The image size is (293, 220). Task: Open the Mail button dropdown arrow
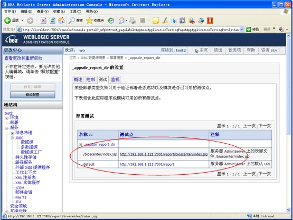pyautogui.click(x=126, y=21)
